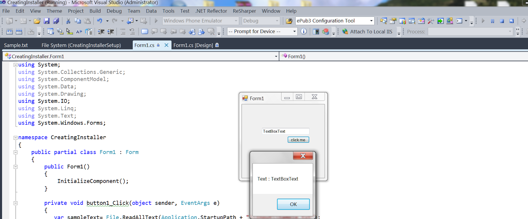528x219 pixels.
Task: Click Attach To Local IIS
Action: 367,32
